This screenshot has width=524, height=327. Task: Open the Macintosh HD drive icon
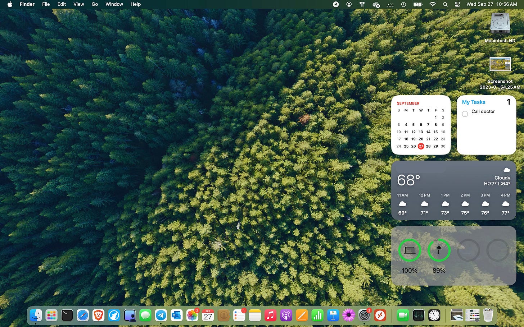(x=500, y=24)
